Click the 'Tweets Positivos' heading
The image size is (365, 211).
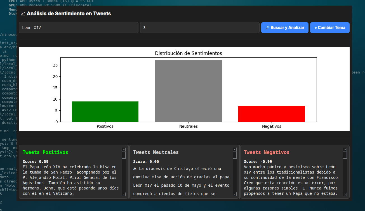tap(45, 152)
